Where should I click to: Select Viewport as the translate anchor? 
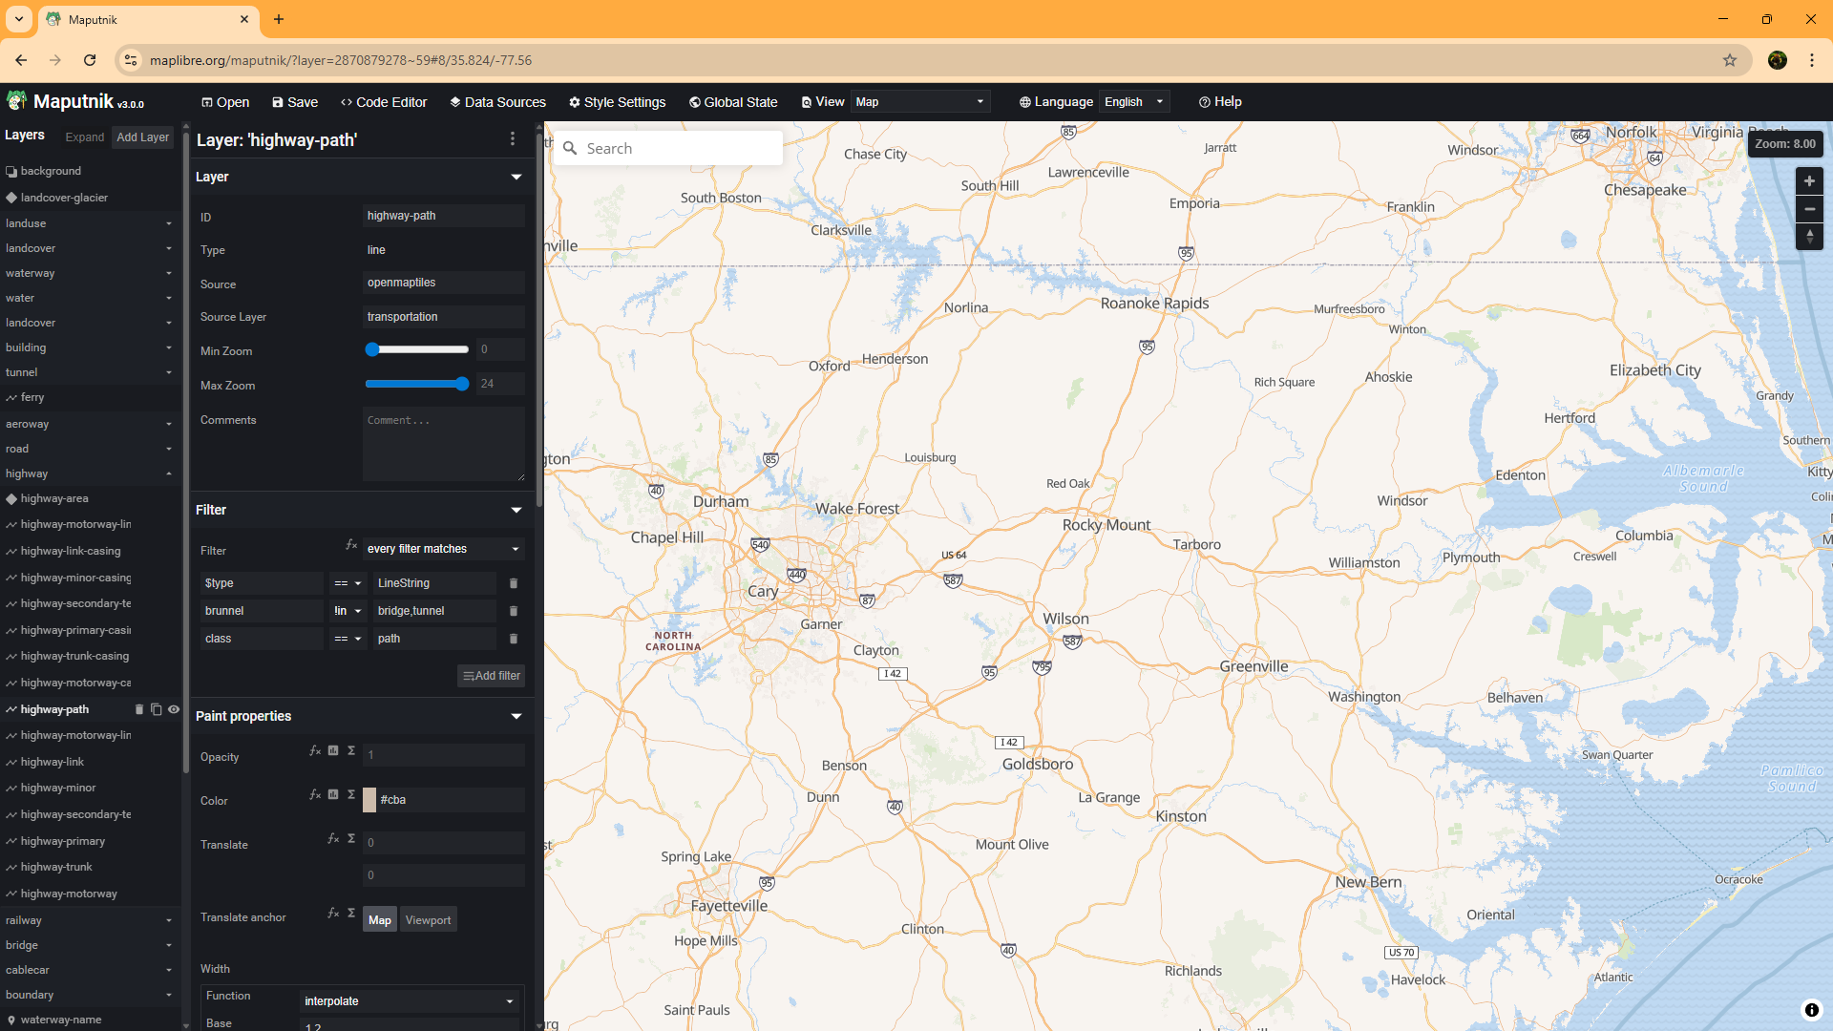click(428, 919)
